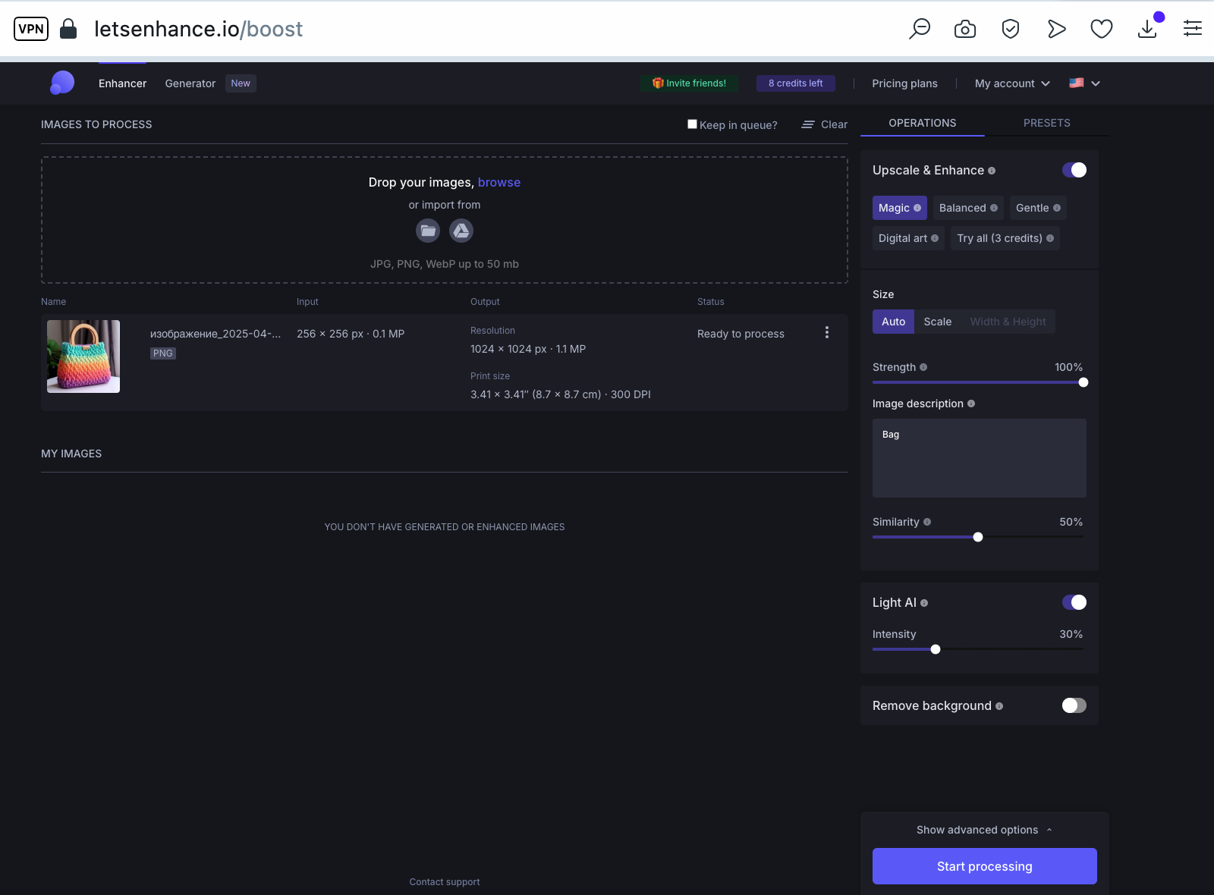Collapse the Show advanced options expander
1214x895 pixels.
point(984,830)
